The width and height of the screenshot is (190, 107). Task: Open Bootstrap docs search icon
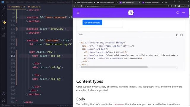click(x=178, y=12)
